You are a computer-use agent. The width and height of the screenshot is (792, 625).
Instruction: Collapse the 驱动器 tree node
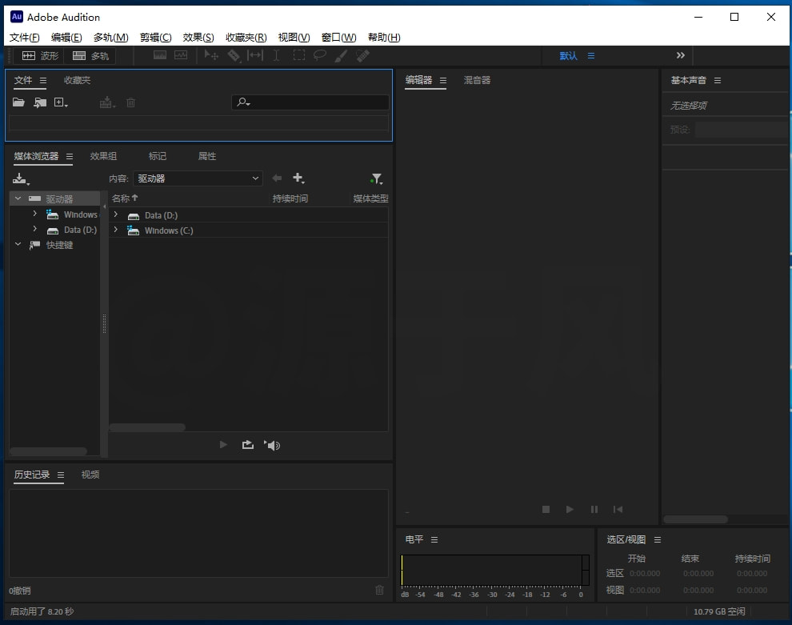(18, 198)
